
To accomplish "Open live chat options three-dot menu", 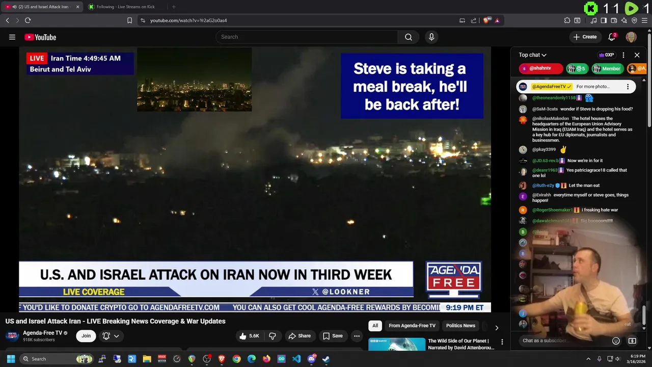I will (623, 55).
